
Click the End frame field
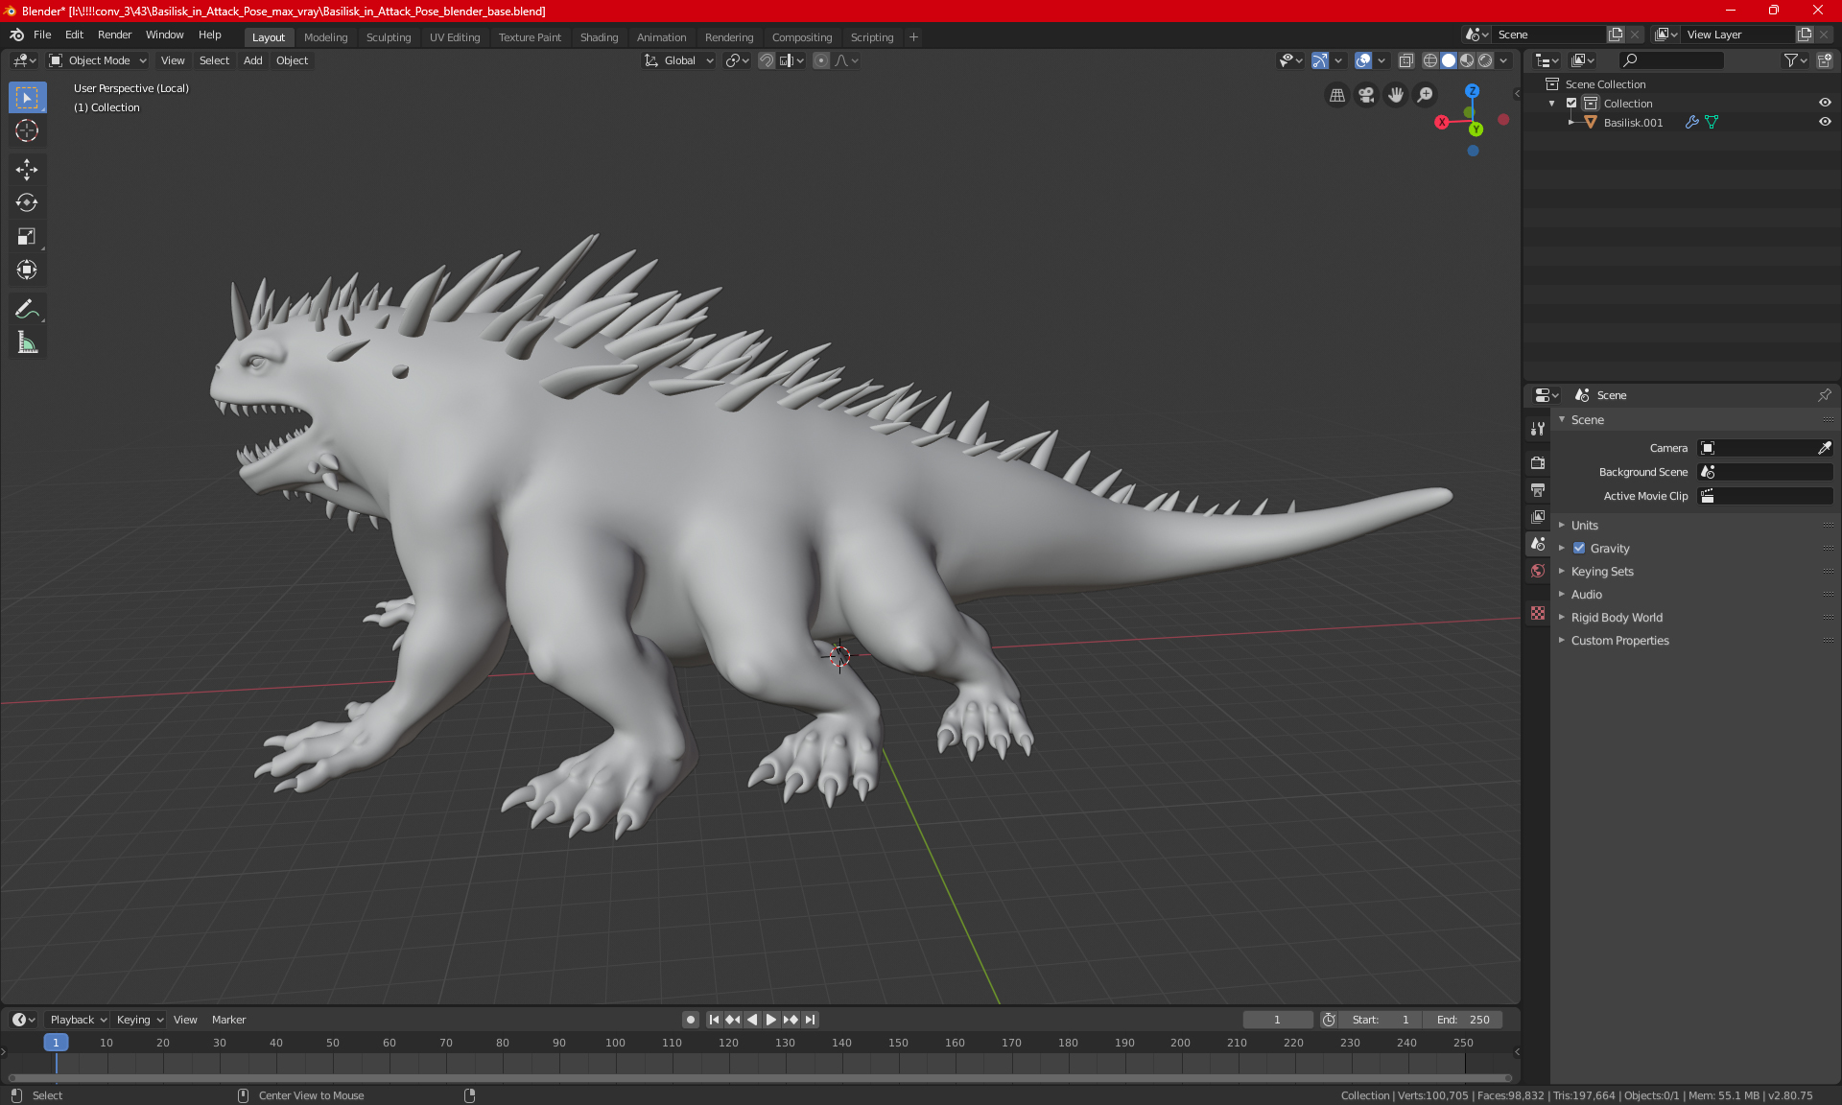(x=1463, y=1020)
